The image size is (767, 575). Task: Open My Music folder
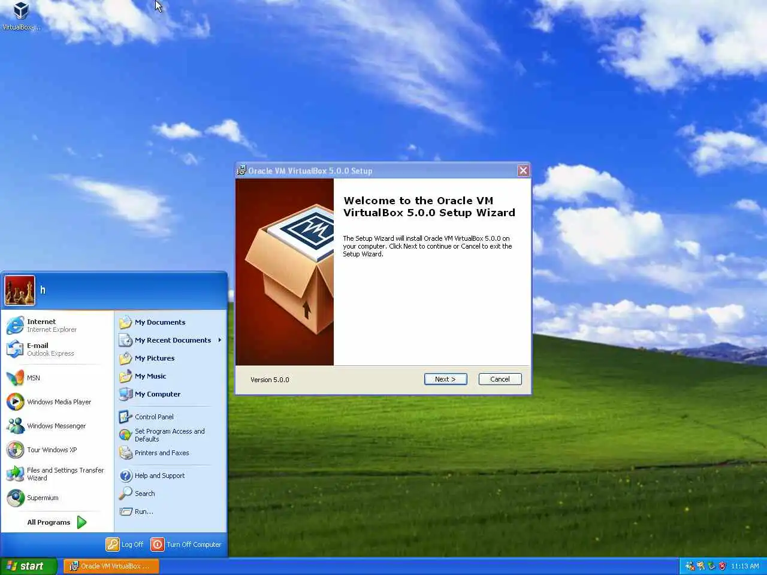170,376
